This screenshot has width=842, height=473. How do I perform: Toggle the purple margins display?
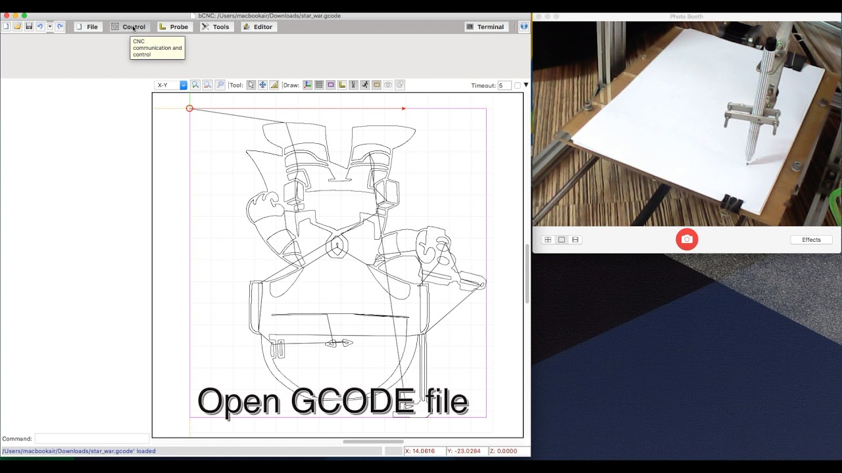pyautogui.click(x=331, y=85)
